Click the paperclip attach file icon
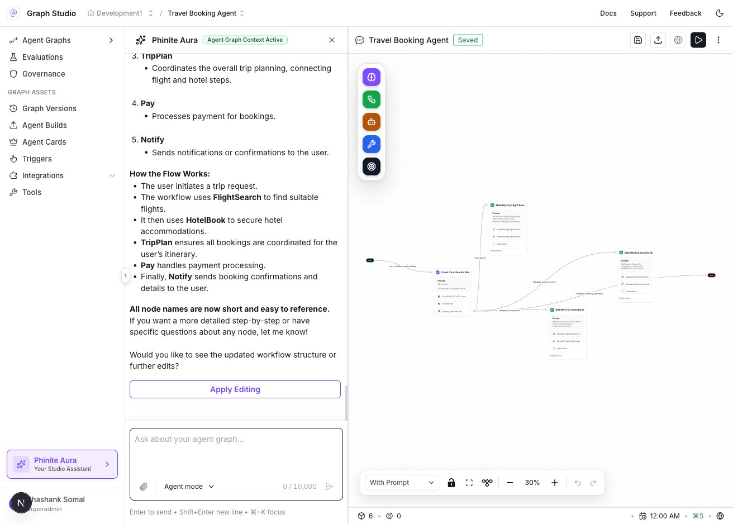Viewport: 733px width, 524px height. click(x=144, y=487)
